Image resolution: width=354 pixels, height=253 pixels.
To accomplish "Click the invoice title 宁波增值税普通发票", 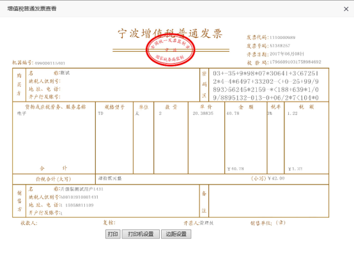I will (170, 33).
